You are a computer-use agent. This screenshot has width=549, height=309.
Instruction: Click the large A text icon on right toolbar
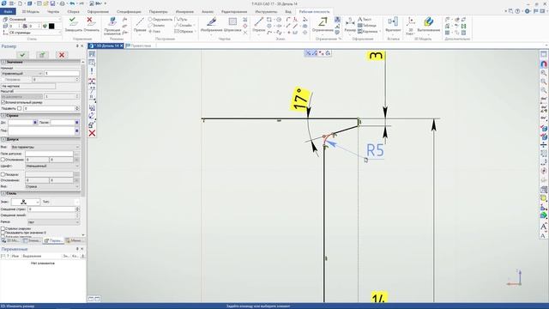click(x=543, y=227)
